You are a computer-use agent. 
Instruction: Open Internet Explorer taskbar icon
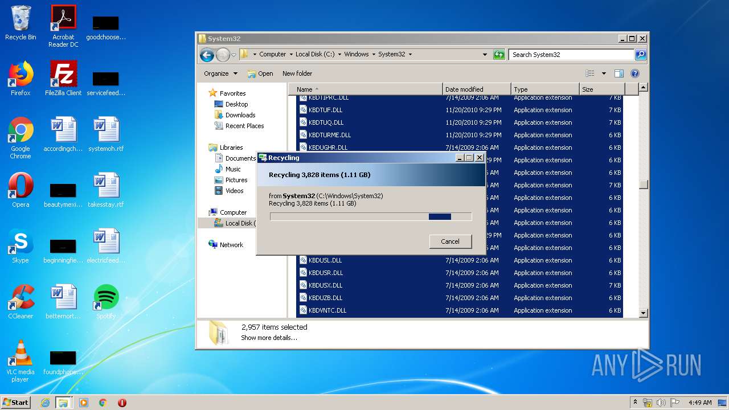[45, 403]
